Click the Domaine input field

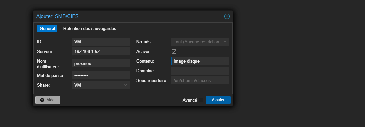[x=200, y=71]
